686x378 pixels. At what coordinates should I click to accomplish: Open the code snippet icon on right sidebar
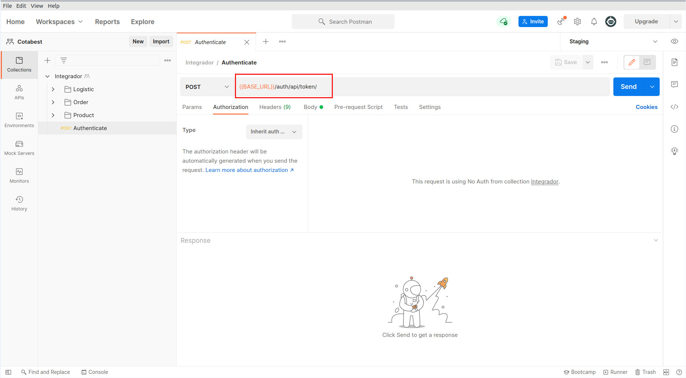[675, 107]
